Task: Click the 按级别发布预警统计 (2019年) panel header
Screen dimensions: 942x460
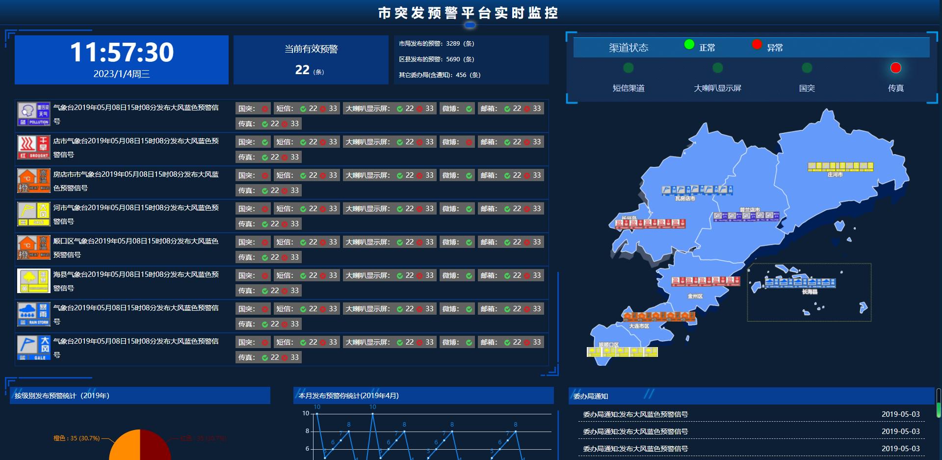Action: [x=140, y=396]
